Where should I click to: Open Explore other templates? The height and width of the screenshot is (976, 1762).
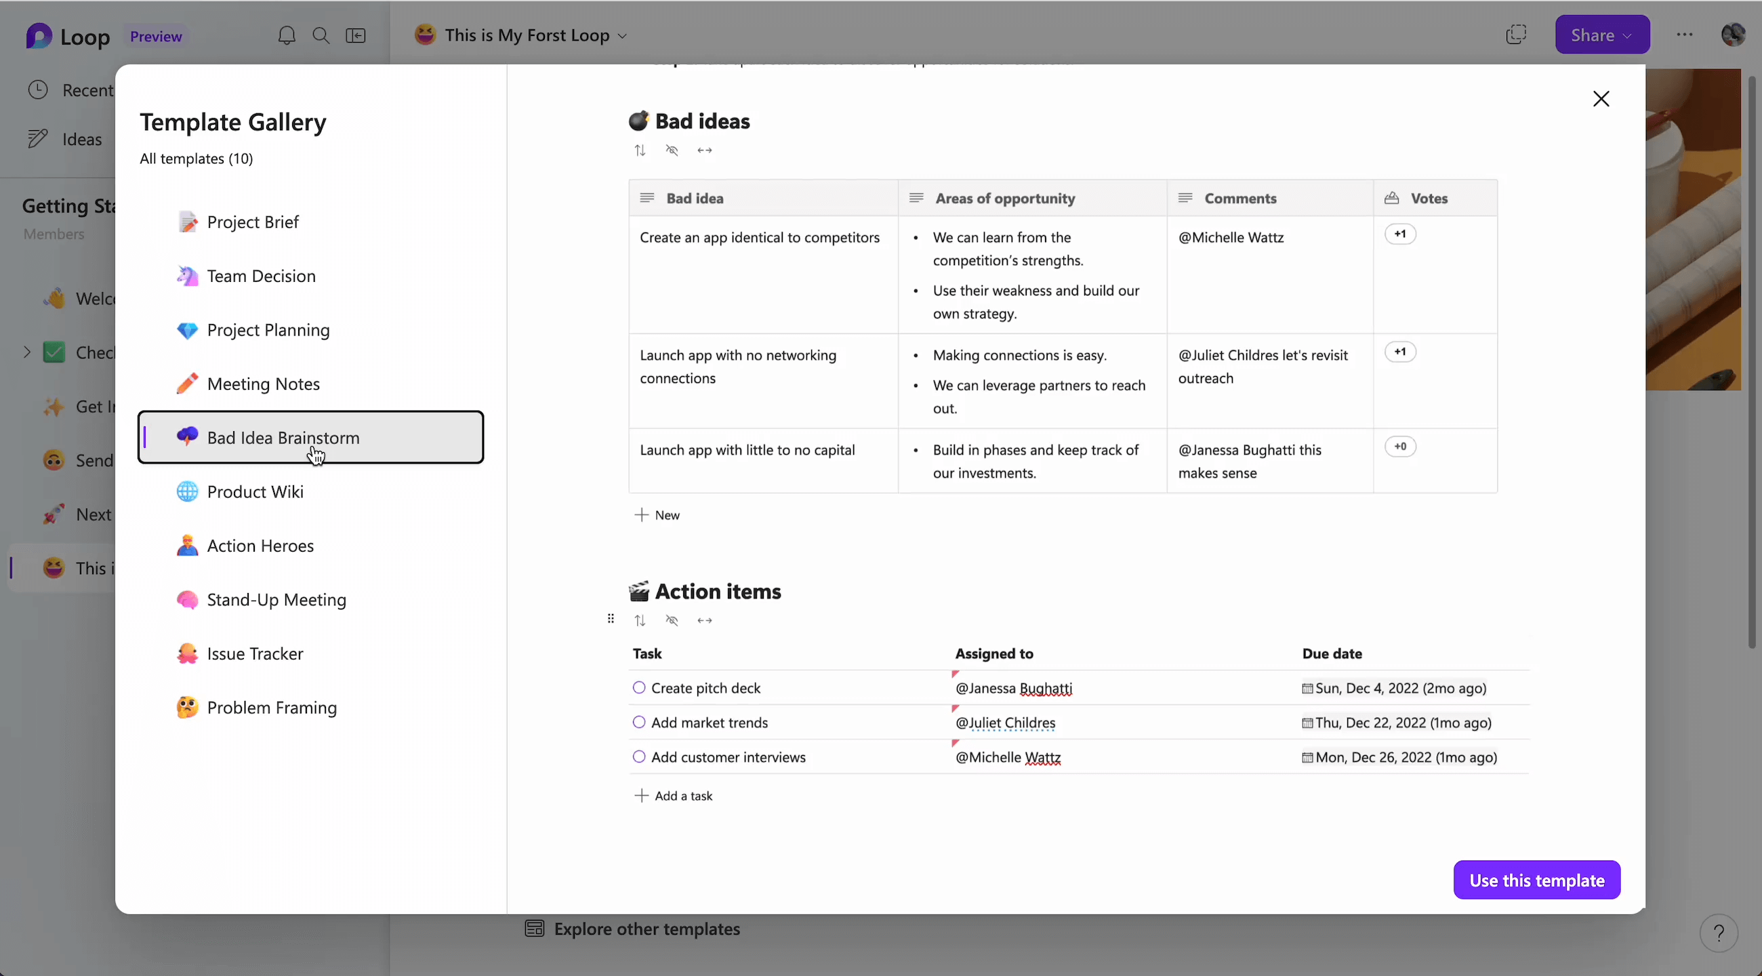[647, 929]
